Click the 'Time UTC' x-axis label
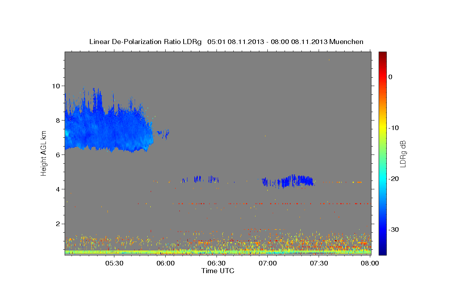459x306 pixels. (218, 271)
